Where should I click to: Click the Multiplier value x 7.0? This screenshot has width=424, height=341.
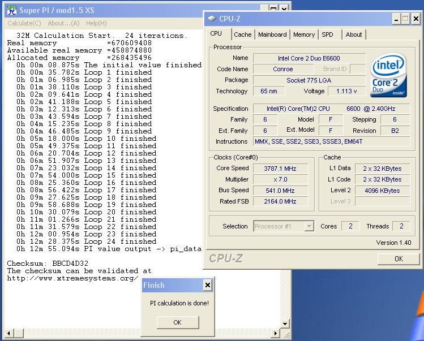[280, 179]
